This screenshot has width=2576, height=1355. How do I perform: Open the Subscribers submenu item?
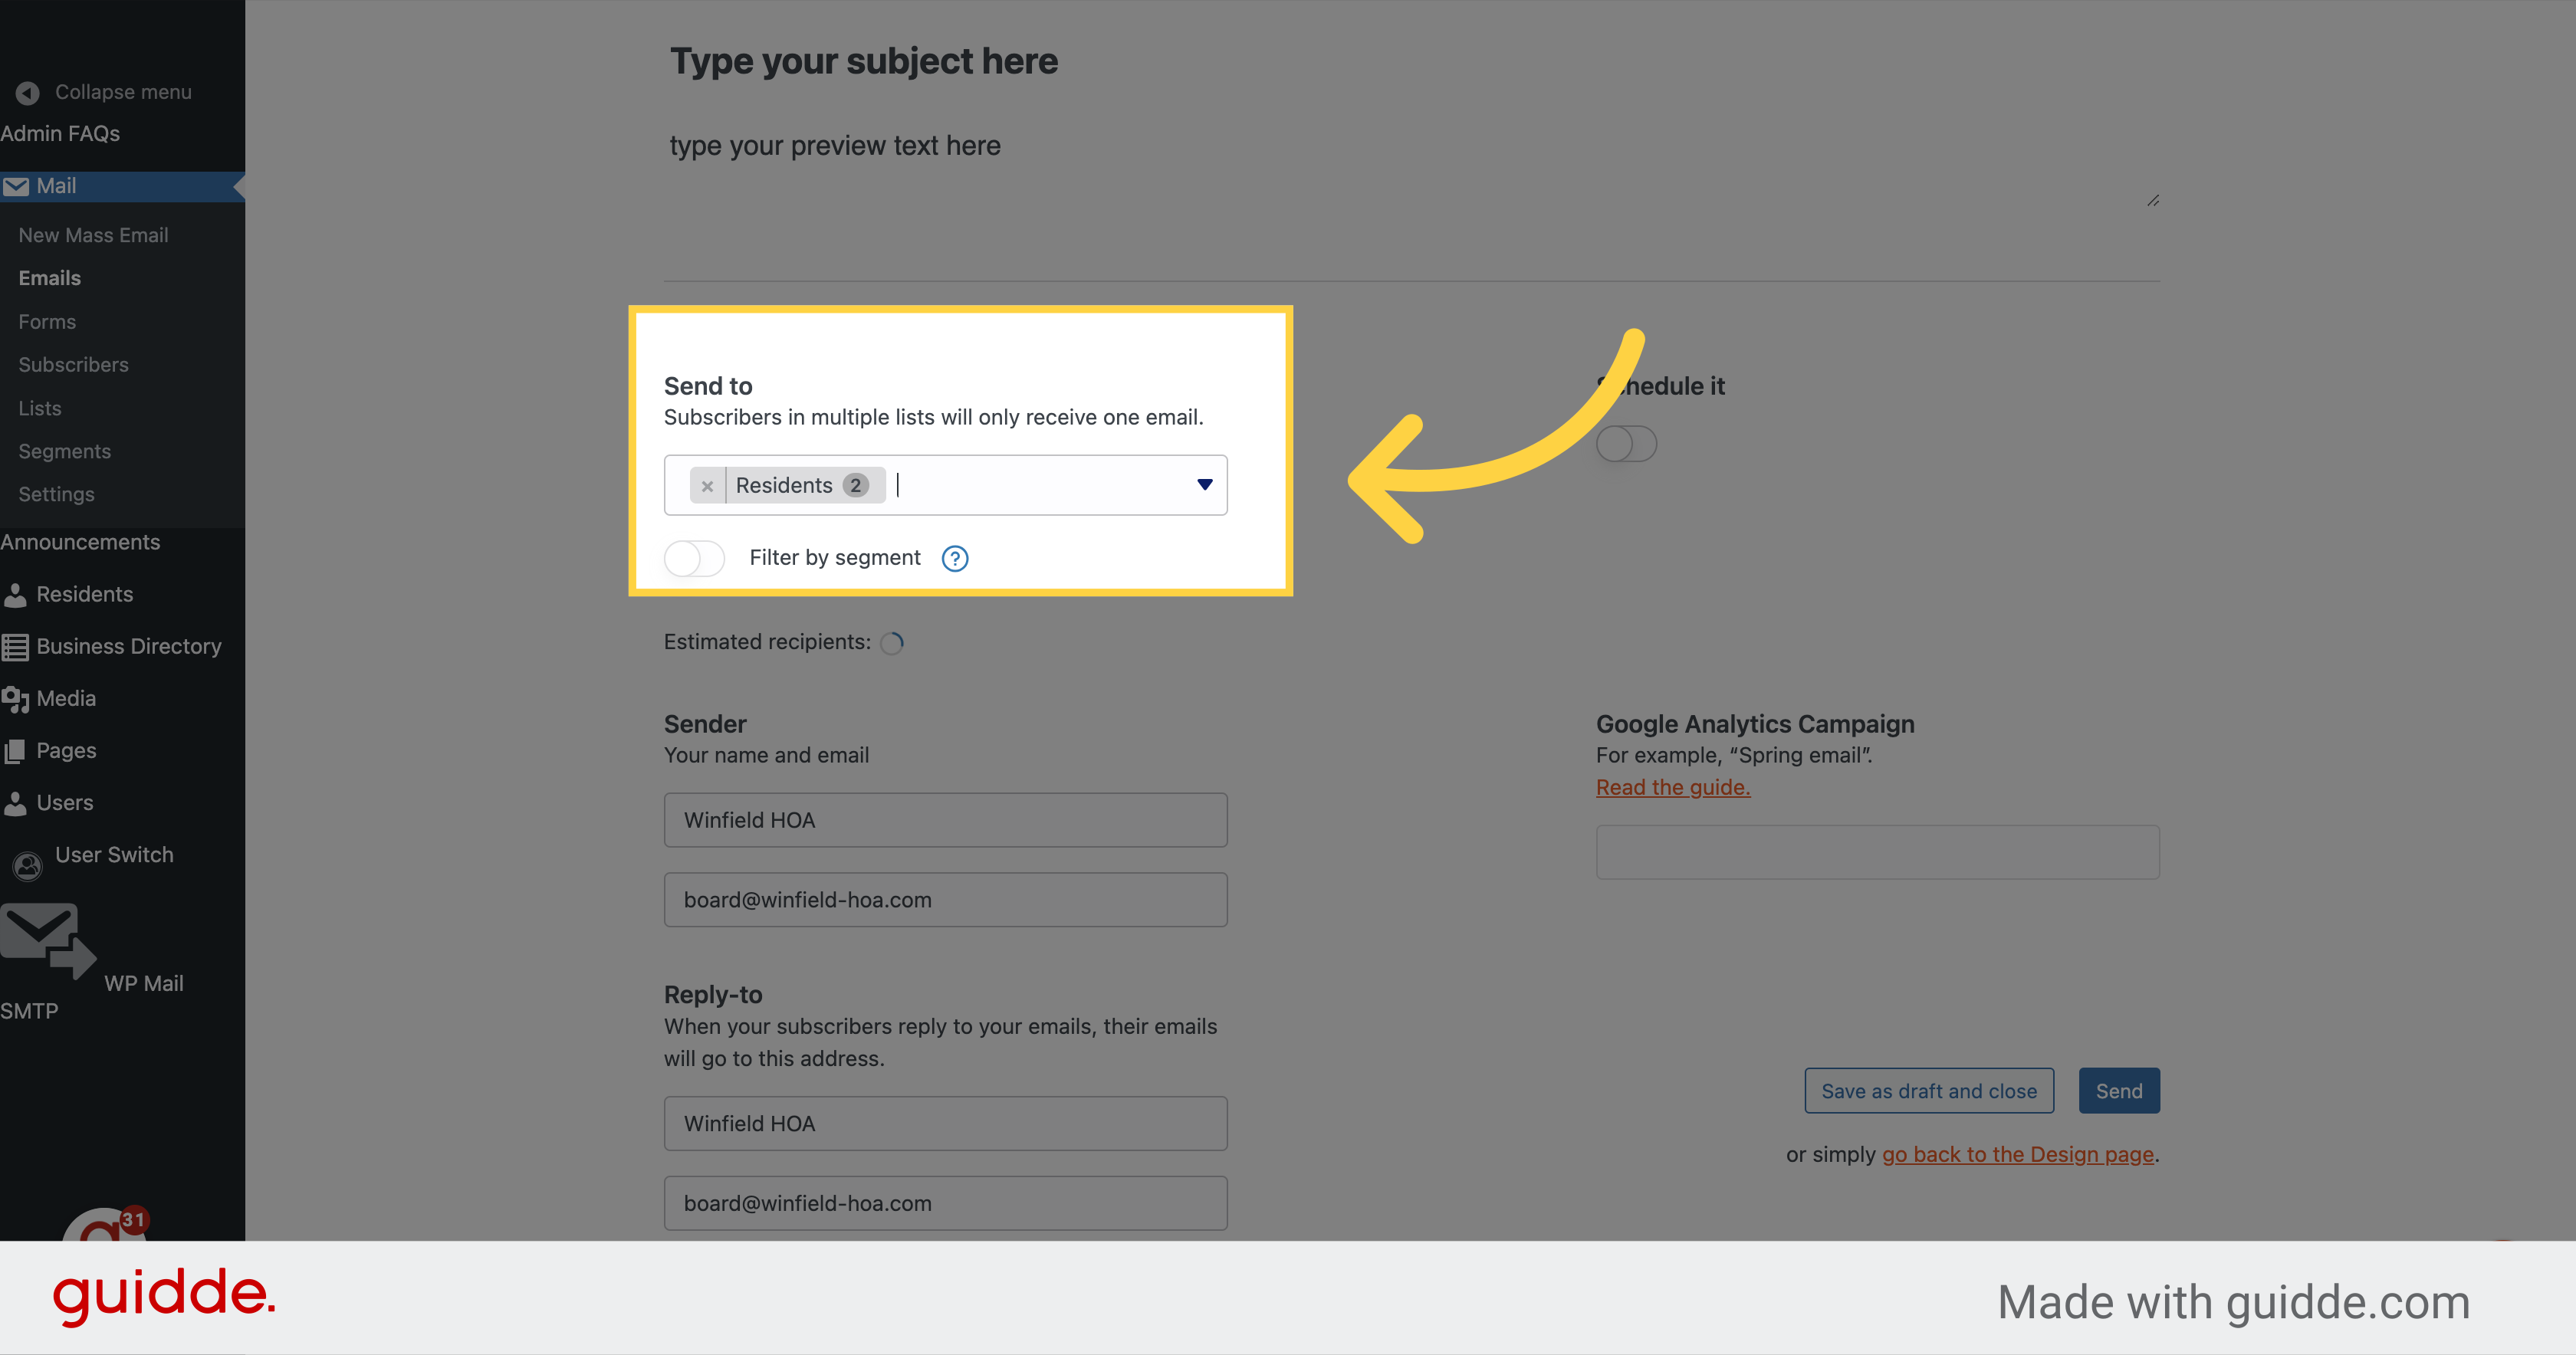click(73, 365)
